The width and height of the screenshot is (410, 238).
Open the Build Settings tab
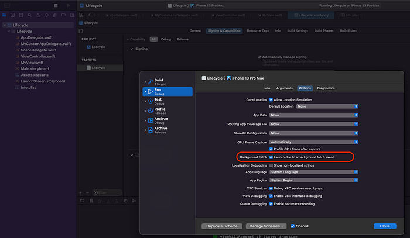click(x=298, y=31)
